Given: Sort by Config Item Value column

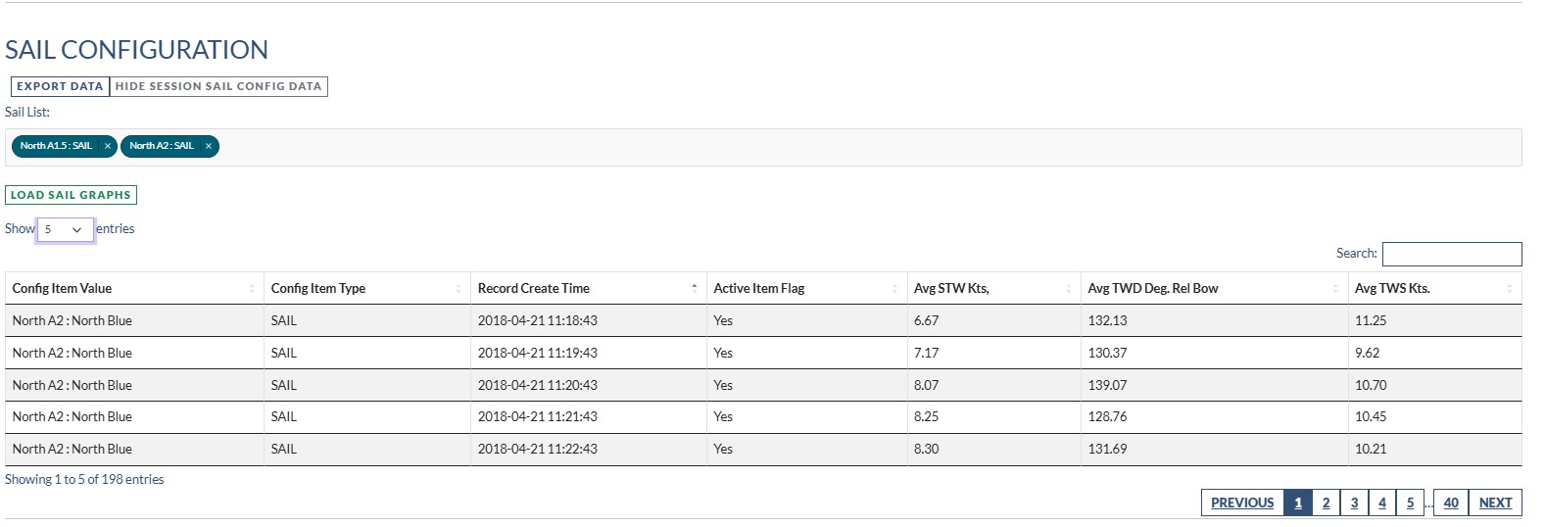Looking at the screenshot, I should [133, 288].
